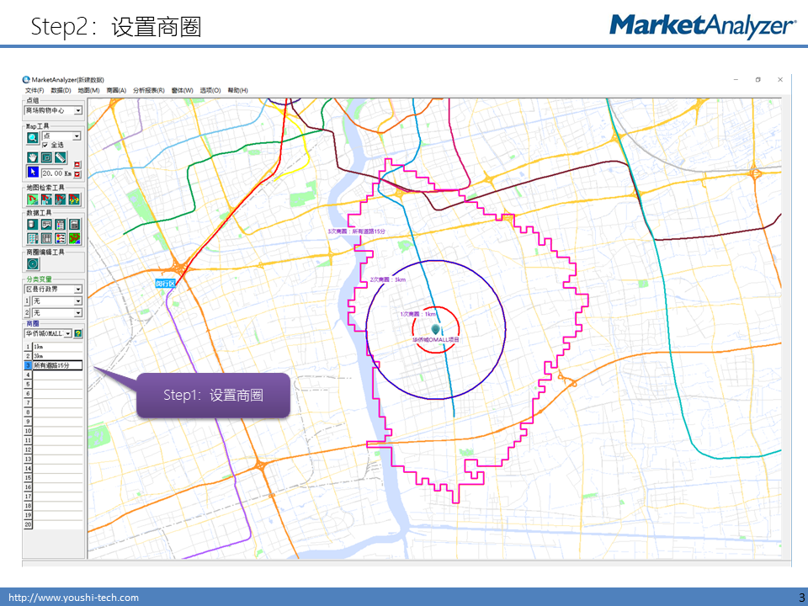Click the teal map pin at 华侨城OMALL
The width and height of the screenshot is (808, 606).
[x=436, y=329]
